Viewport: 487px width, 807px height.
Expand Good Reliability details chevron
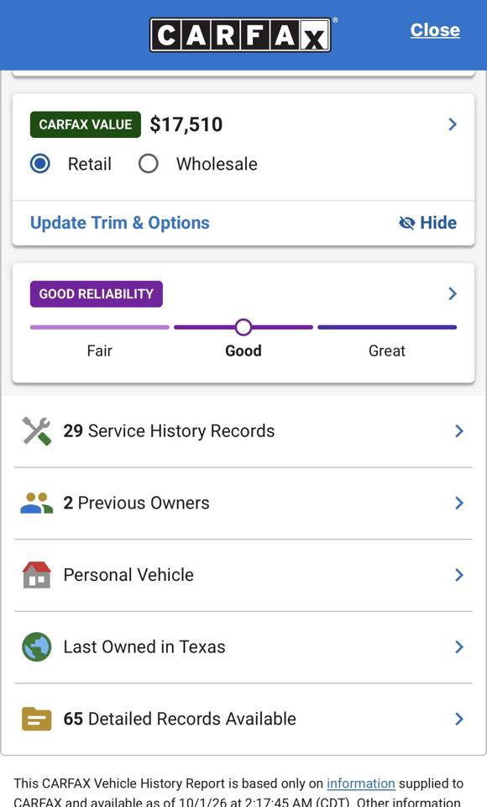click(x=453, y=294)
